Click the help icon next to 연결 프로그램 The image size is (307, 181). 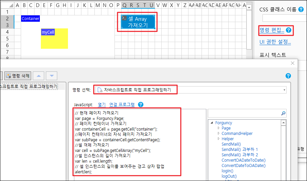click(x=141, y=105)
